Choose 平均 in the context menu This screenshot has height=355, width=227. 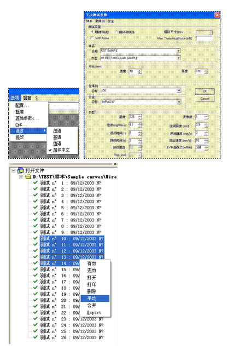95,299
